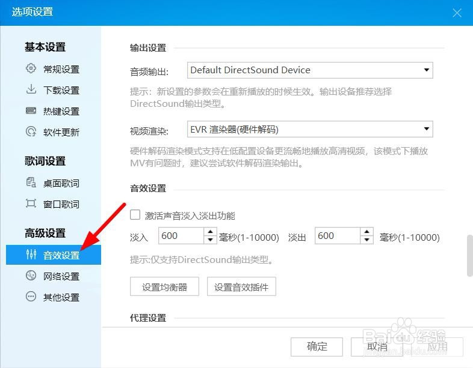Click the 设置音效插件 button
473x368 pixels.
click(x=241, y=286)
